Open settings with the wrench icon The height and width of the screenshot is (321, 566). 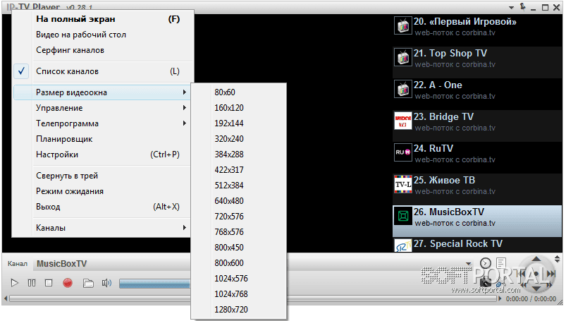501,283
